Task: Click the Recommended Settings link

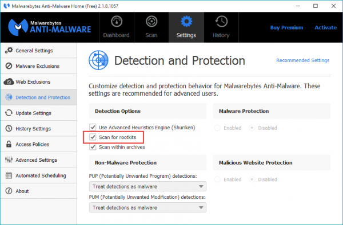Action: point(303,60)
